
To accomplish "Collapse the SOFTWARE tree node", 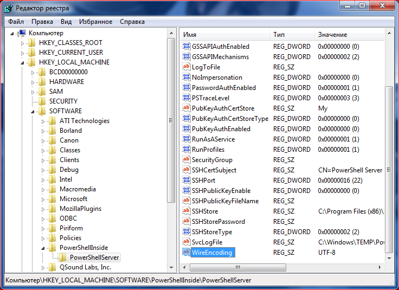I will pos(33,111).
